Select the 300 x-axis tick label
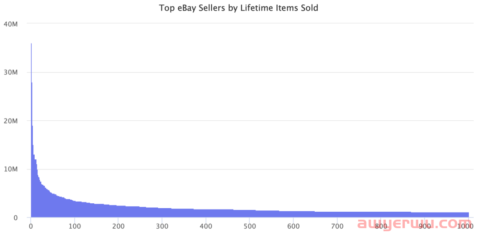480x237 pixels. [x=162, y=226]
